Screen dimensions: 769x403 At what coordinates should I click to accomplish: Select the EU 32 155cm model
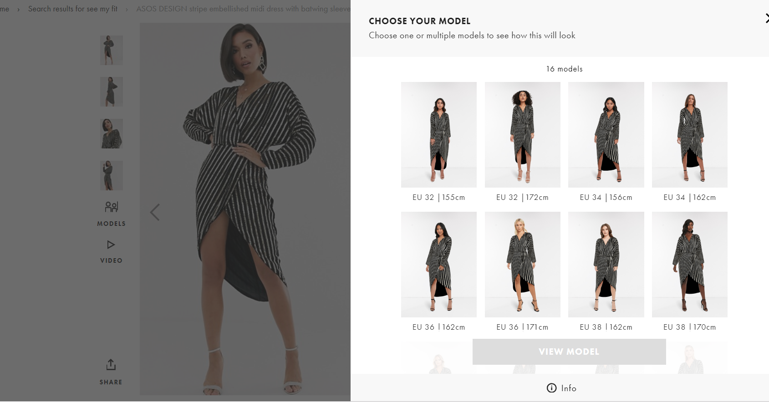coord(439,135)
